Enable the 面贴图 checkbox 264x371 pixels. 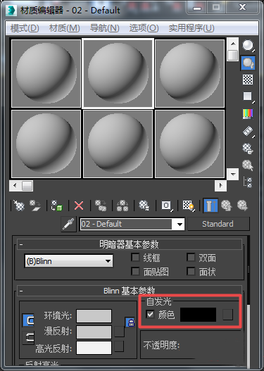135,272
